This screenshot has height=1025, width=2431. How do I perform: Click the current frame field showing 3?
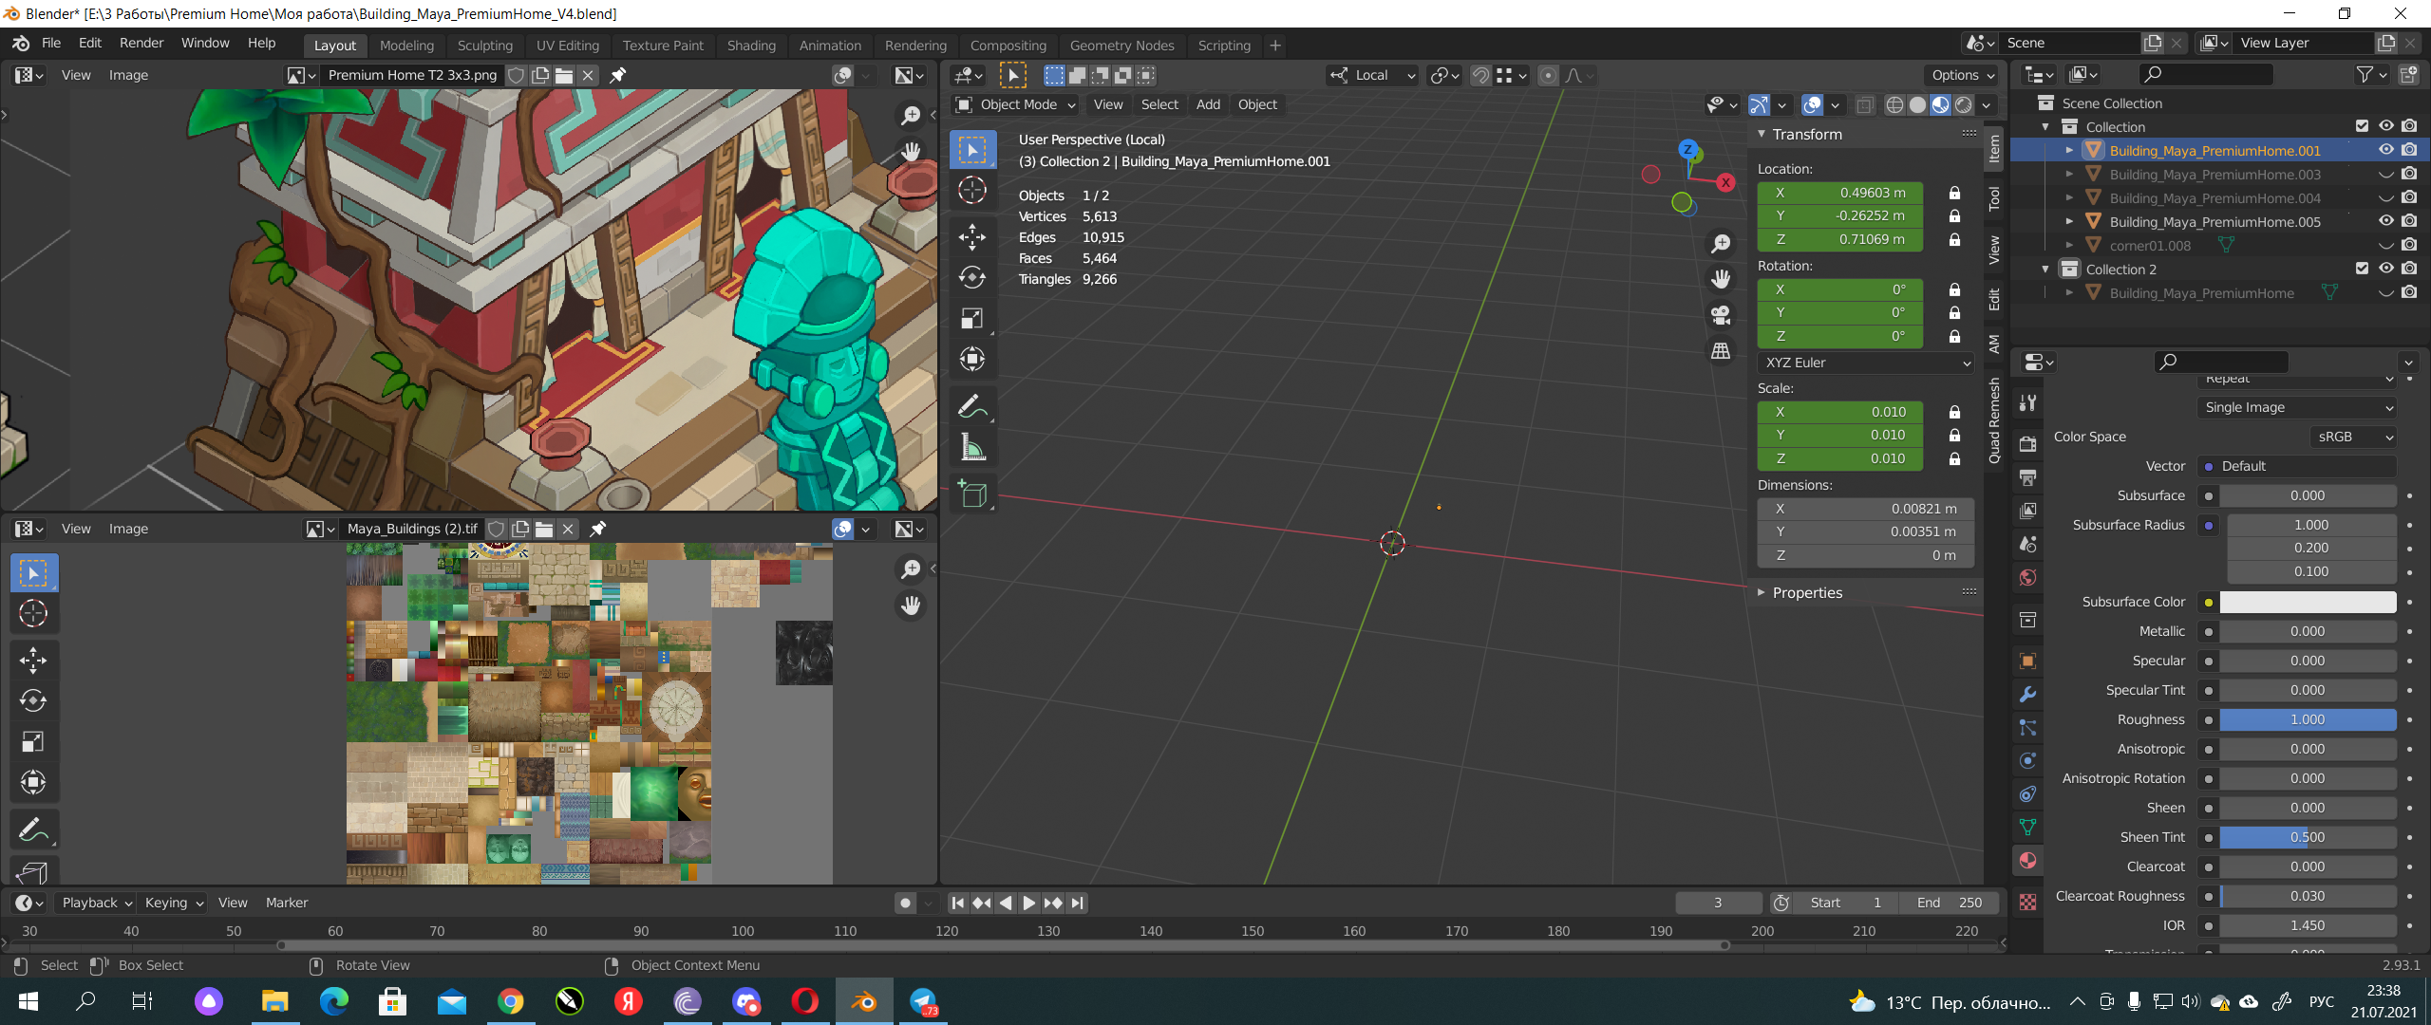(1719, 903)
